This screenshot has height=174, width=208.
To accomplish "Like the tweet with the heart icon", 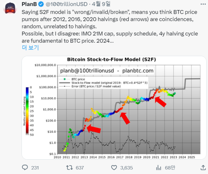I will 114,168.
